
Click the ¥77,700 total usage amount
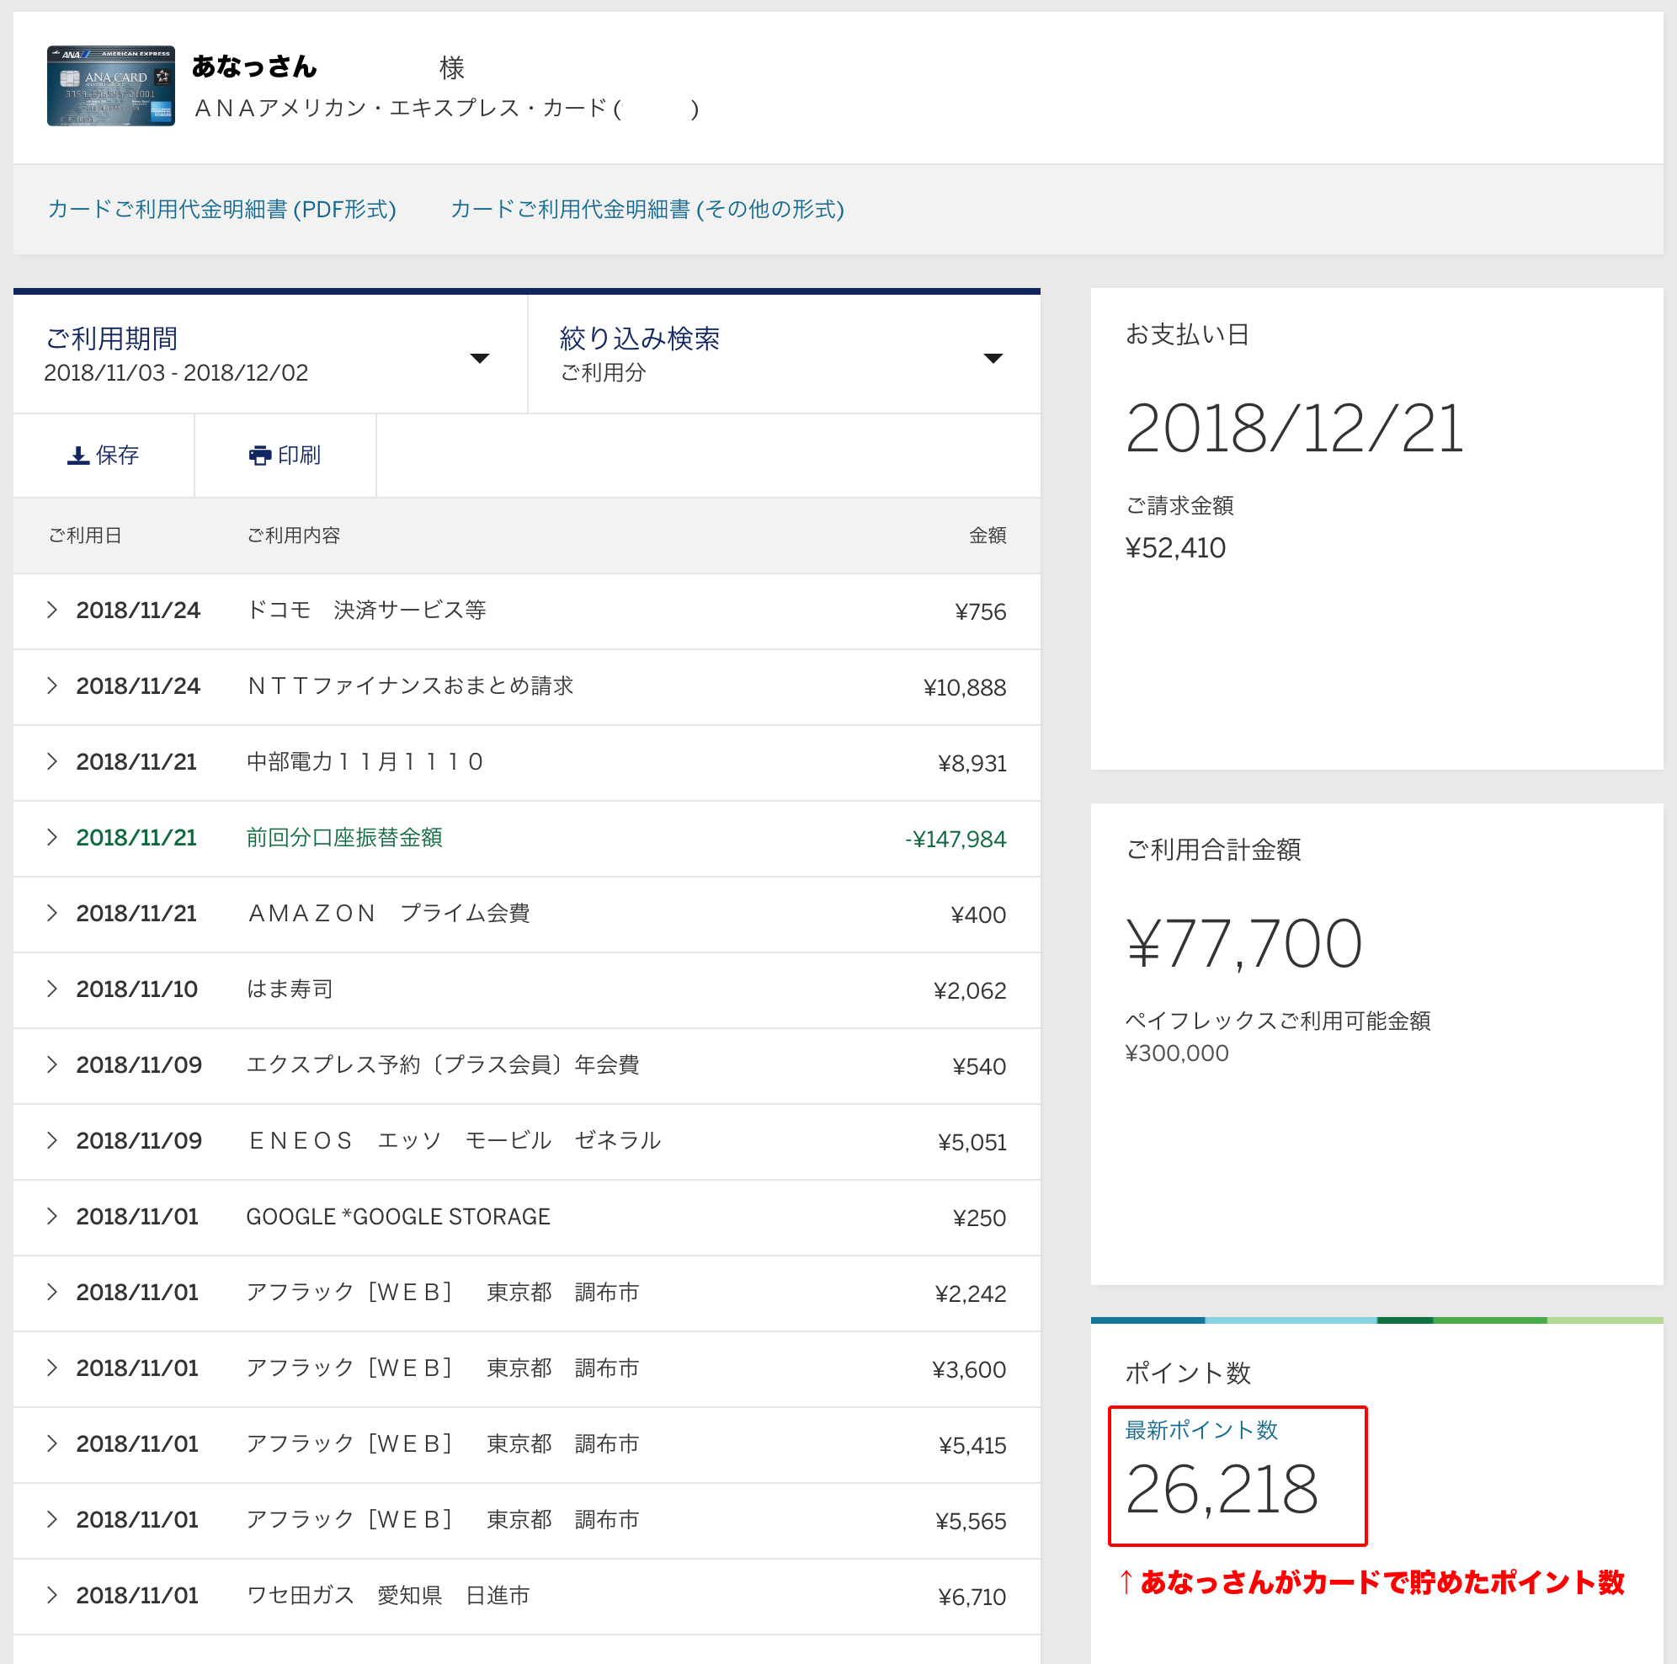tap(1244, 944)
